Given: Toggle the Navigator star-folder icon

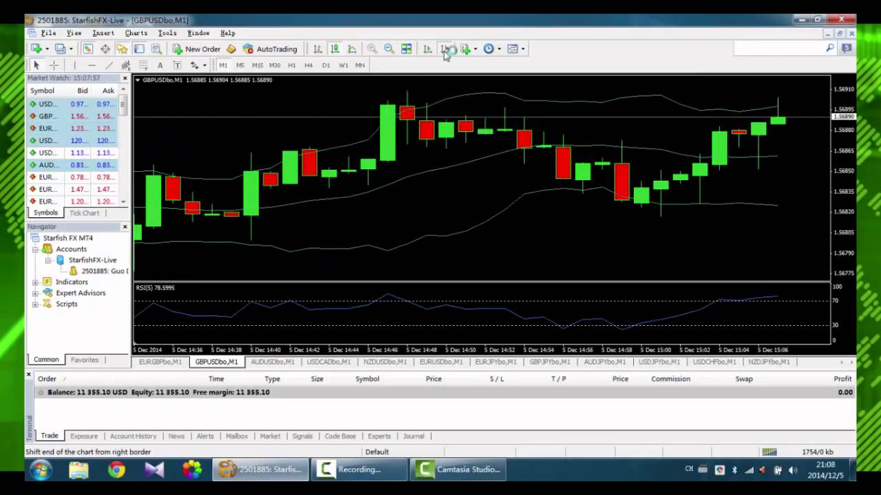Looking at the screenshot, I should tap(122, 49).
